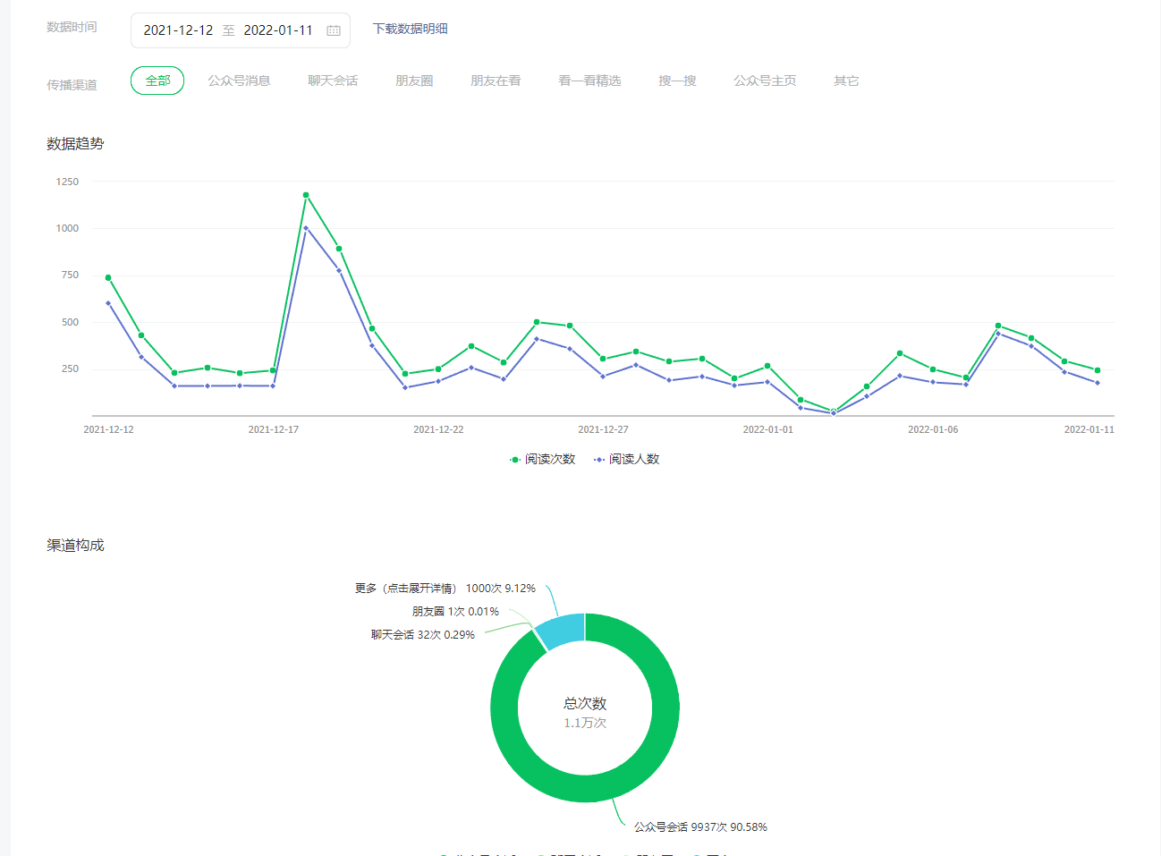Click the peak green data point near 2021-12-18

(306, 195)
